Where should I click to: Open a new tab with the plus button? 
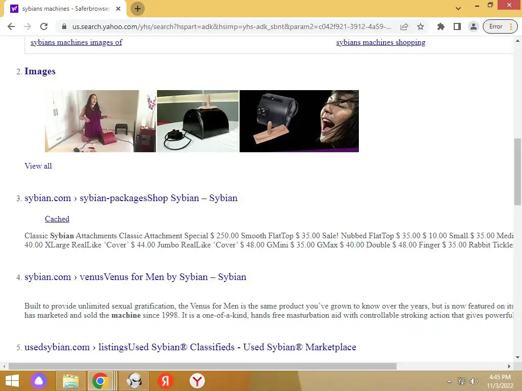(x=138, y=9)
